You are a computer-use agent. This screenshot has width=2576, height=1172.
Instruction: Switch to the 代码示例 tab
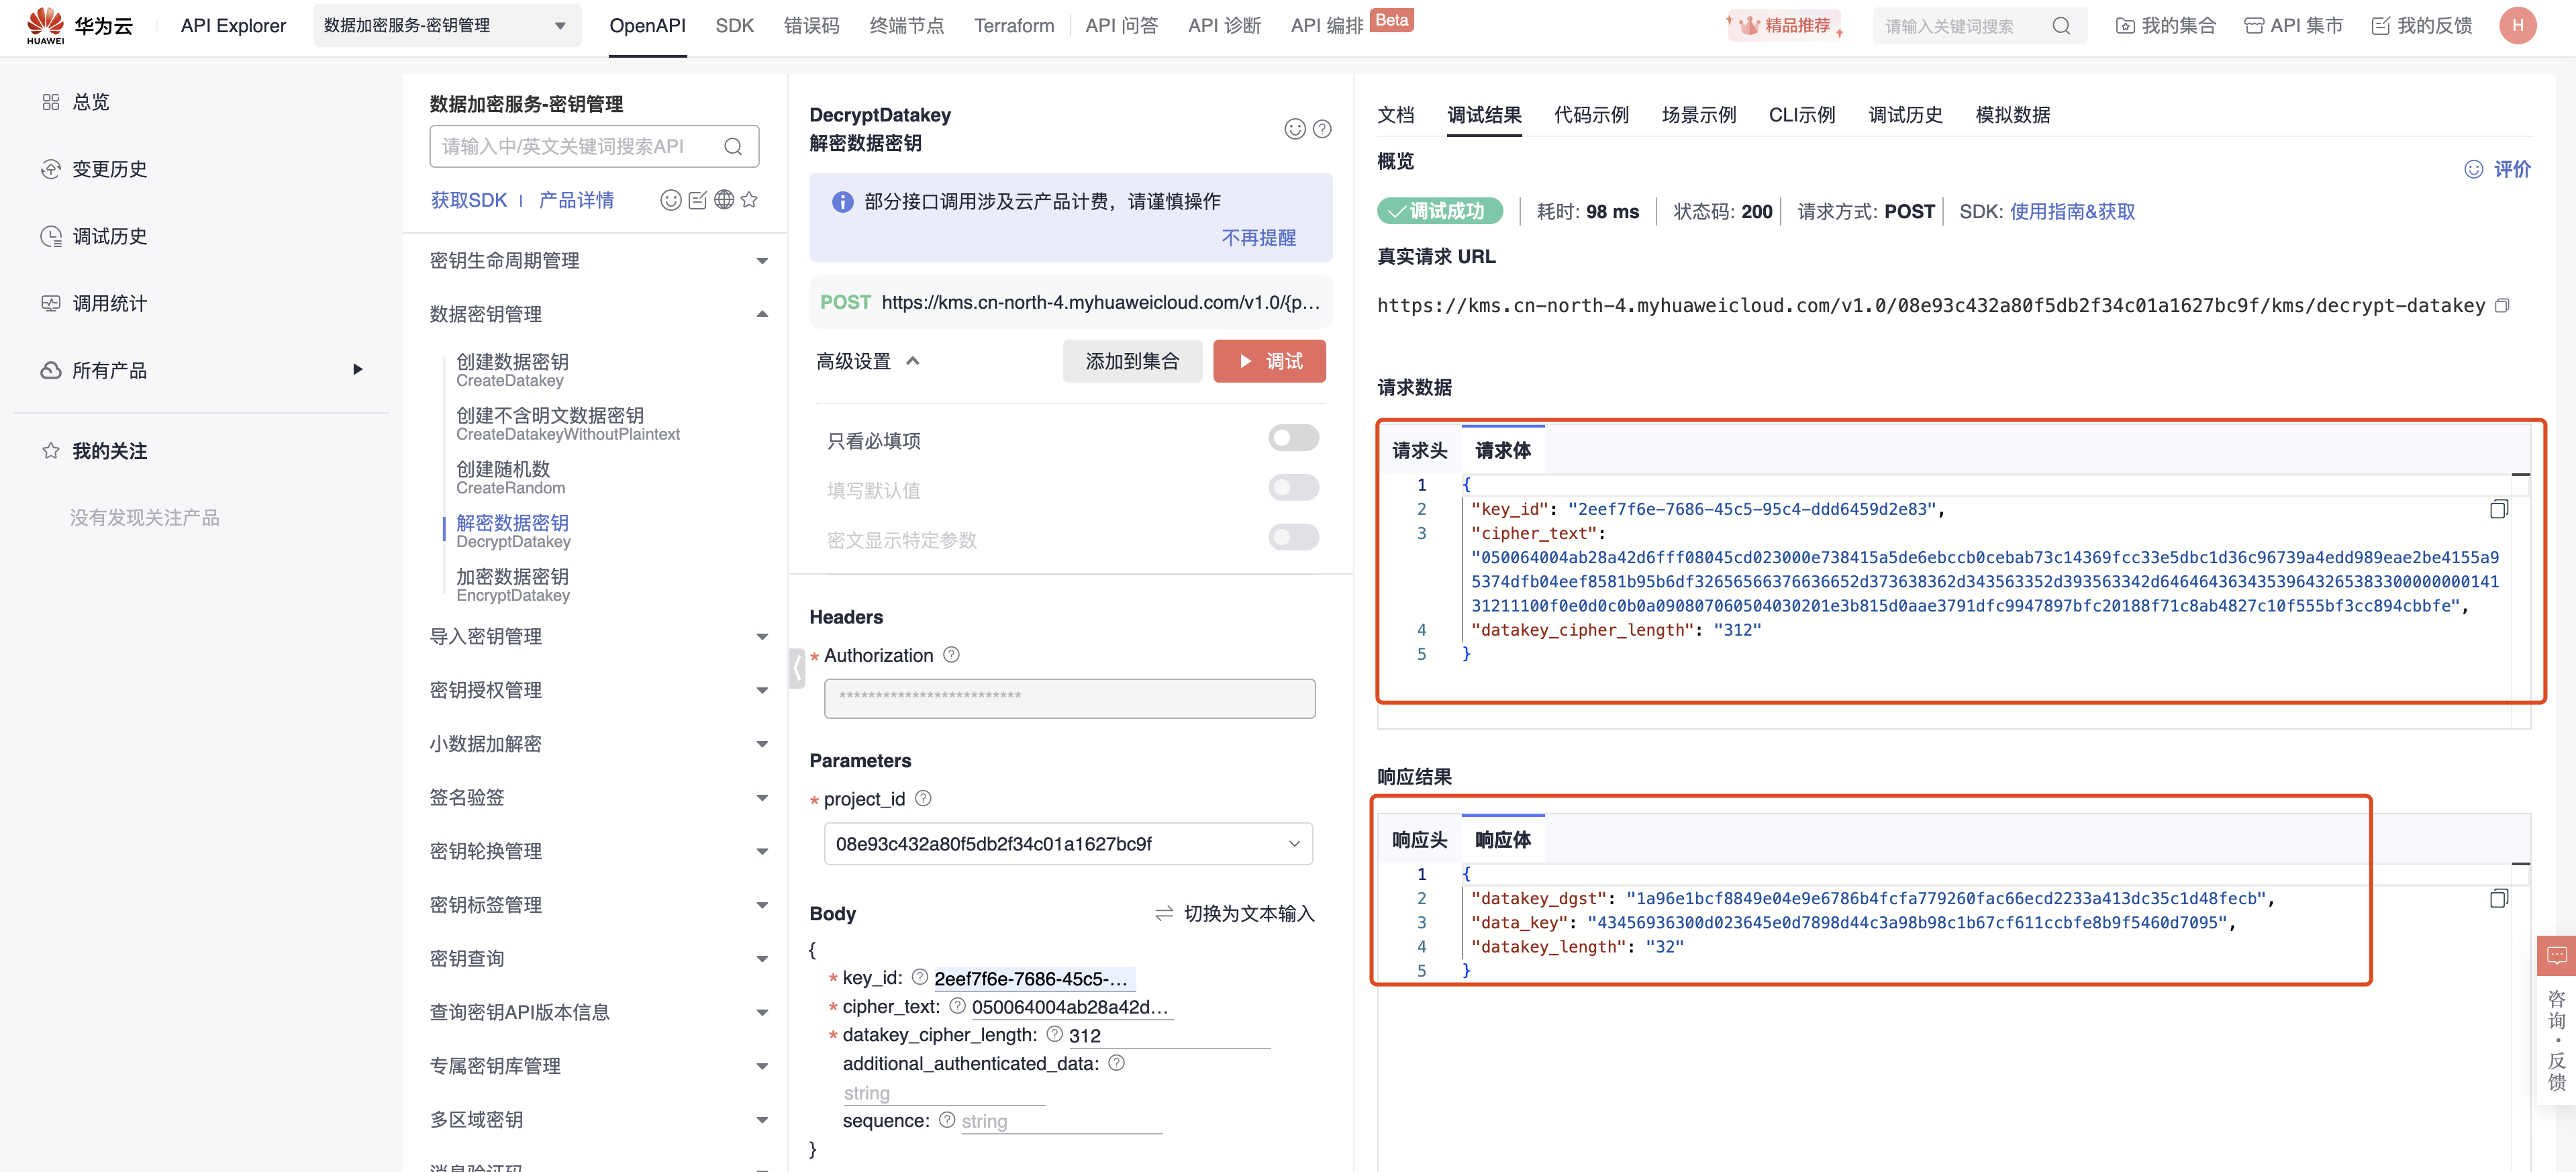point(1591,115)
